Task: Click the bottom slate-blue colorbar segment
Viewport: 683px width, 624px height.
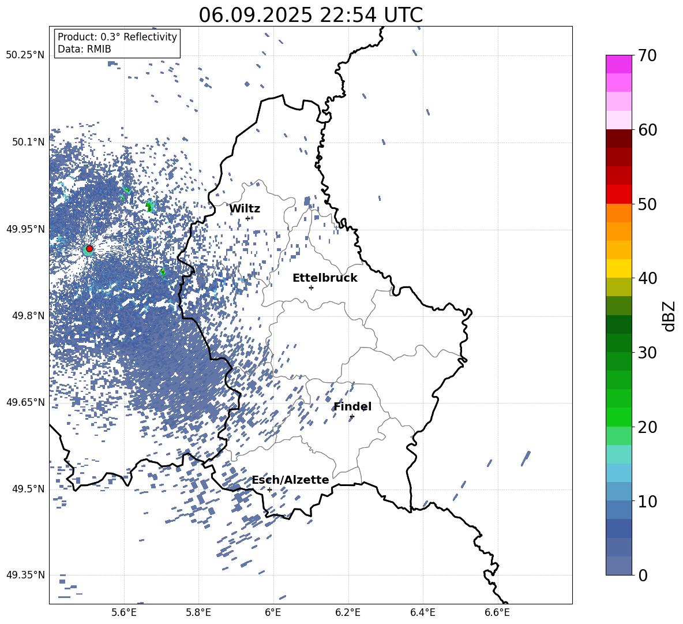Action: tap(618, 566)
